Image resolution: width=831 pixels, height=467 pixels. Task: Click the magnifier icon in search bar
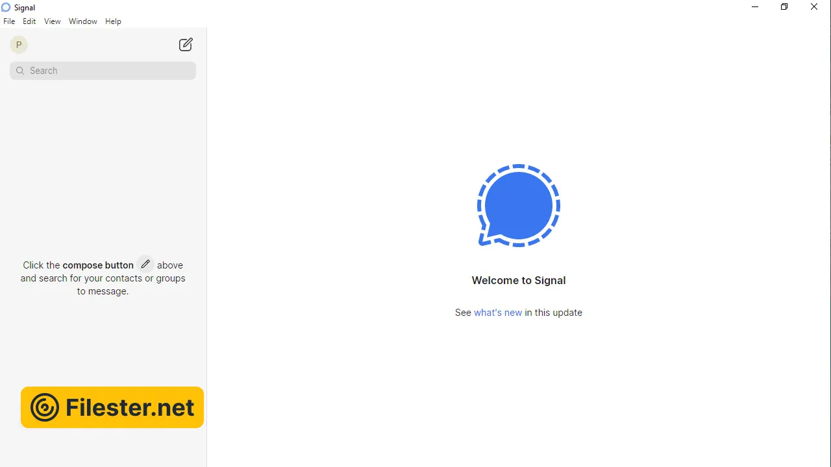[20, 71]
